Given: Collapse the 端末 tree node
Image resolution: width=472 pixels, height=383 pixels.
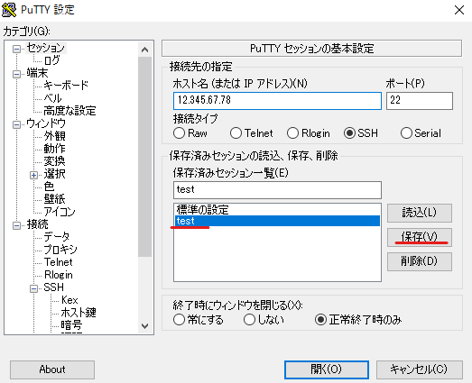Looking at the screenshot, I should coord(17,74).
